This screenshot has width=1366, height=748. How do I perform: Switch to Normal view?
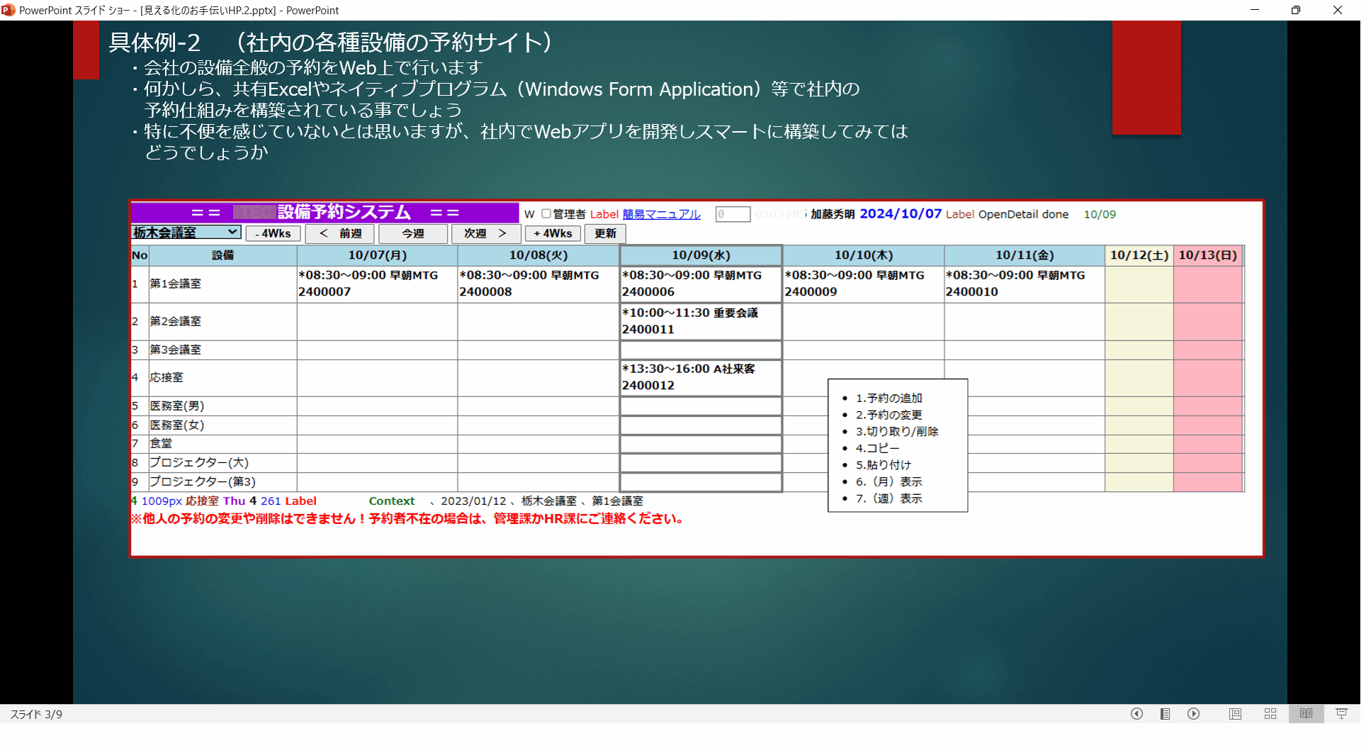point(1235,714)
